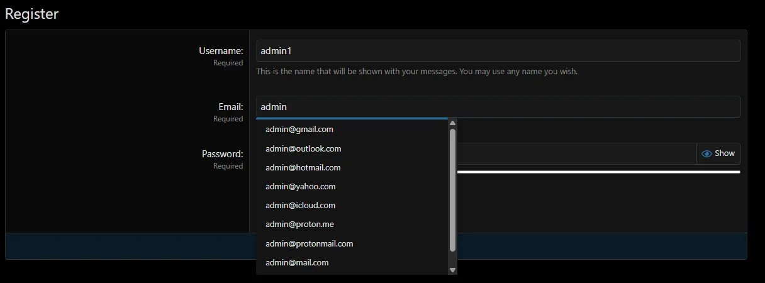Click the email suggestions scrollbar thumb
Screen dimensions: 765x283
pos(452,191)
